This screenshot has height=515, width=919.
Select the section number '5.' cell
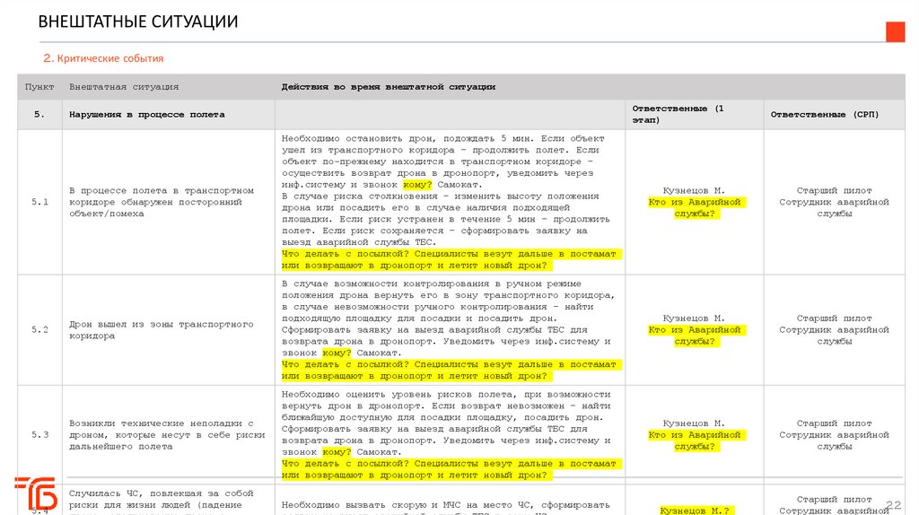[x=39, y=114]
